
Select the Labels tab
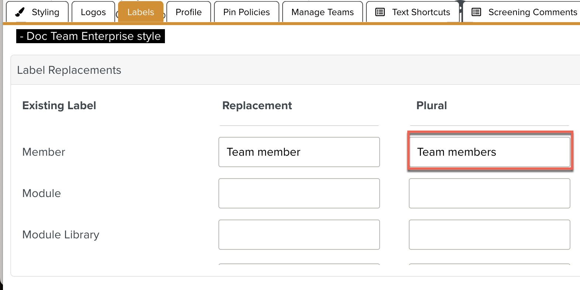point(141,12)
